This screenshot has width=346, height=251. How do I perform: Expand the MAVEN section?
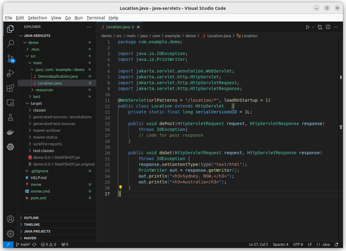[57, 238]
